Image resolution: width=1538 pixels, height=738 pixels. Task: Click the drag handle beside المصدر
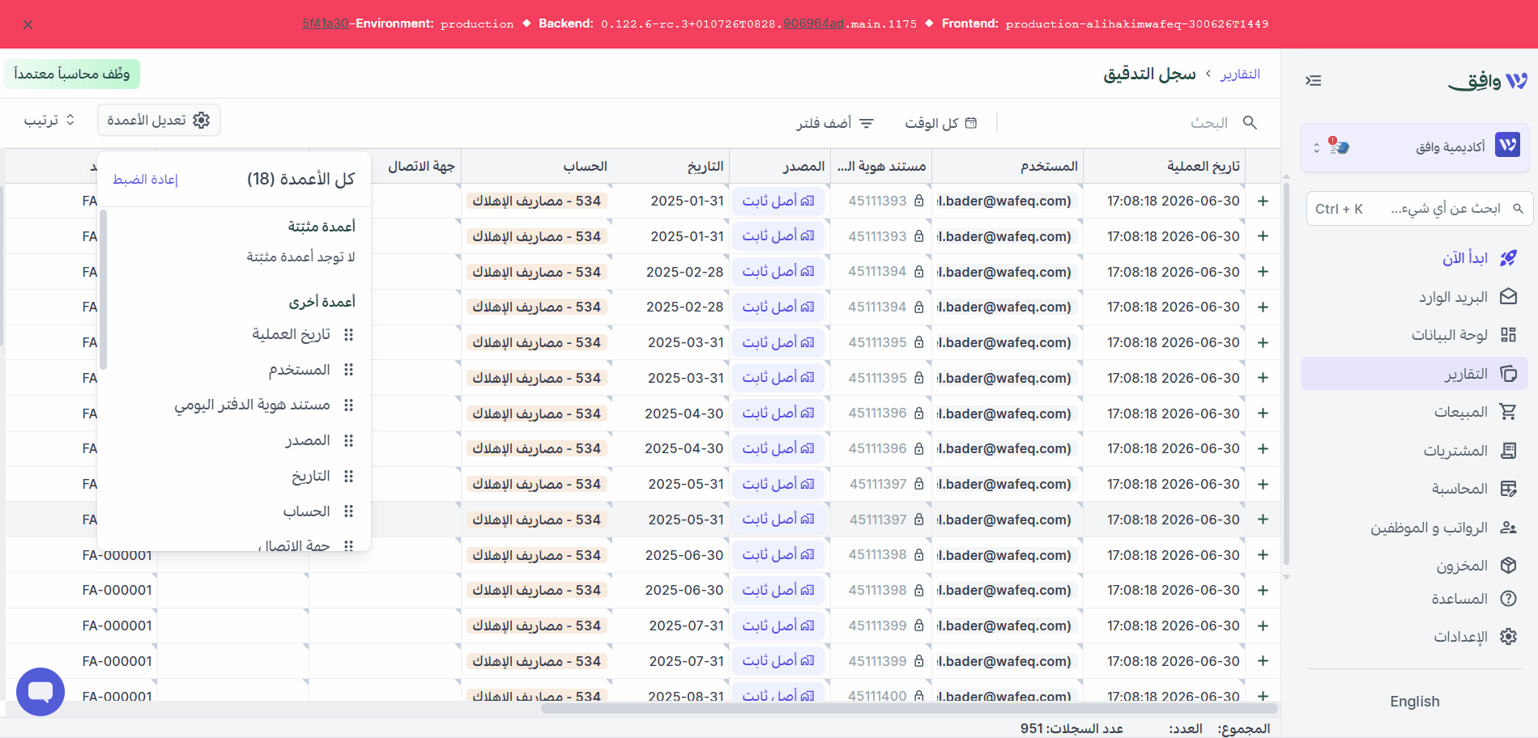(x=349, y=440)
